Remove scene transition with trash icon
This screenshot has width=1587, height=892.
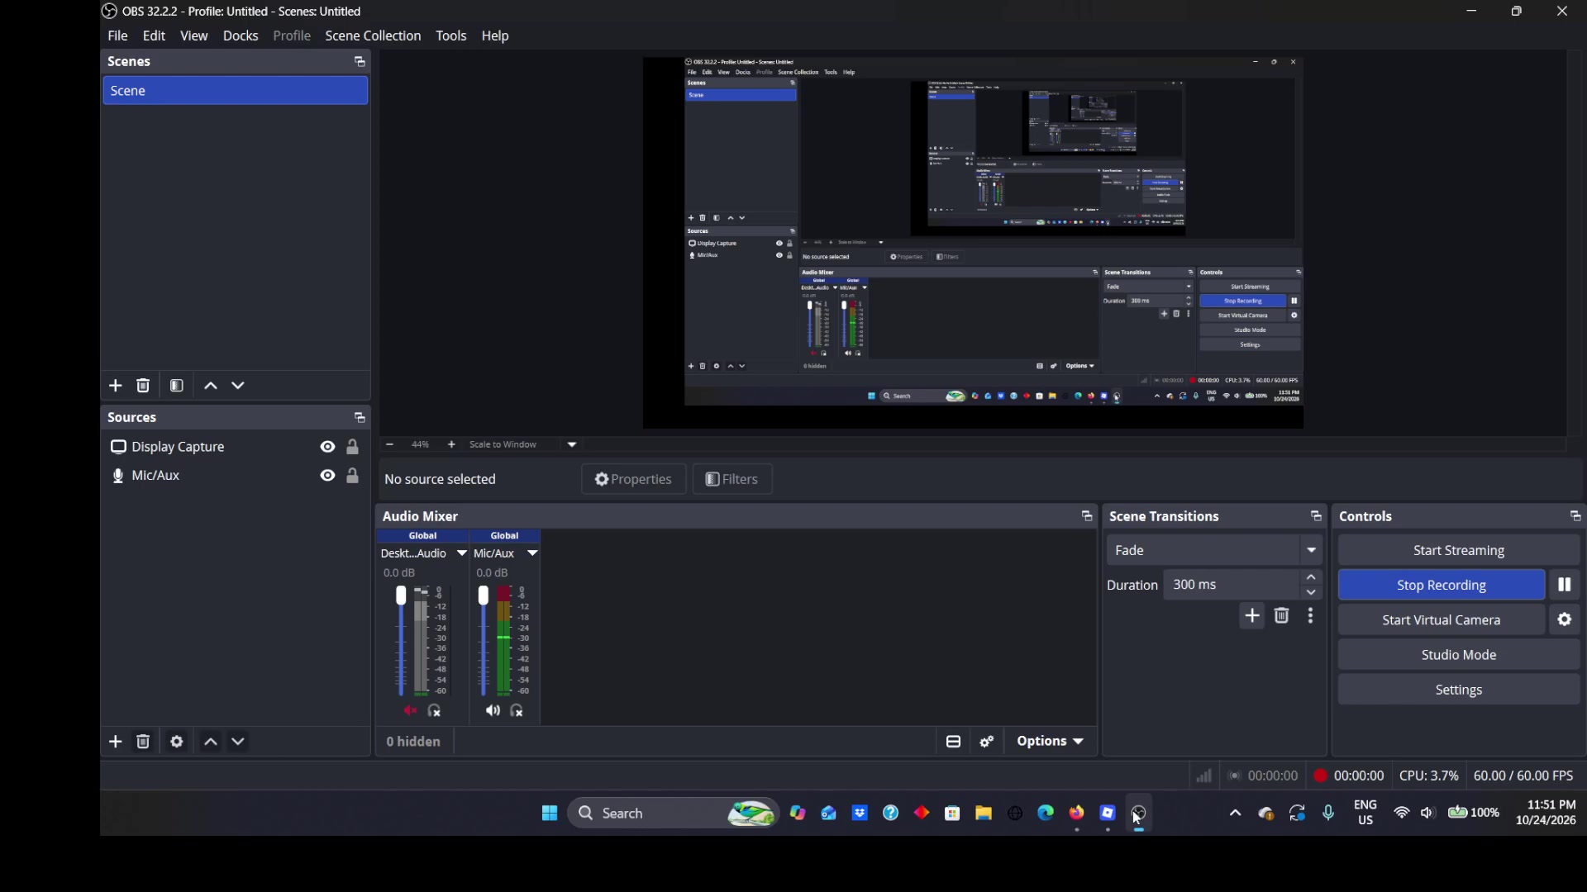1282,617
